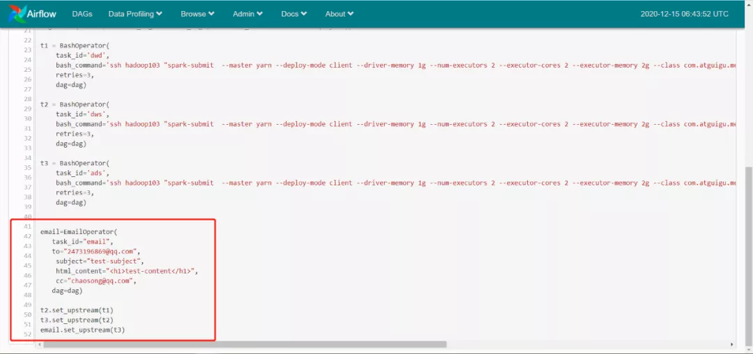Click line number 41 in the gutter
Screen dimensions: 753x354
[27, 226]
